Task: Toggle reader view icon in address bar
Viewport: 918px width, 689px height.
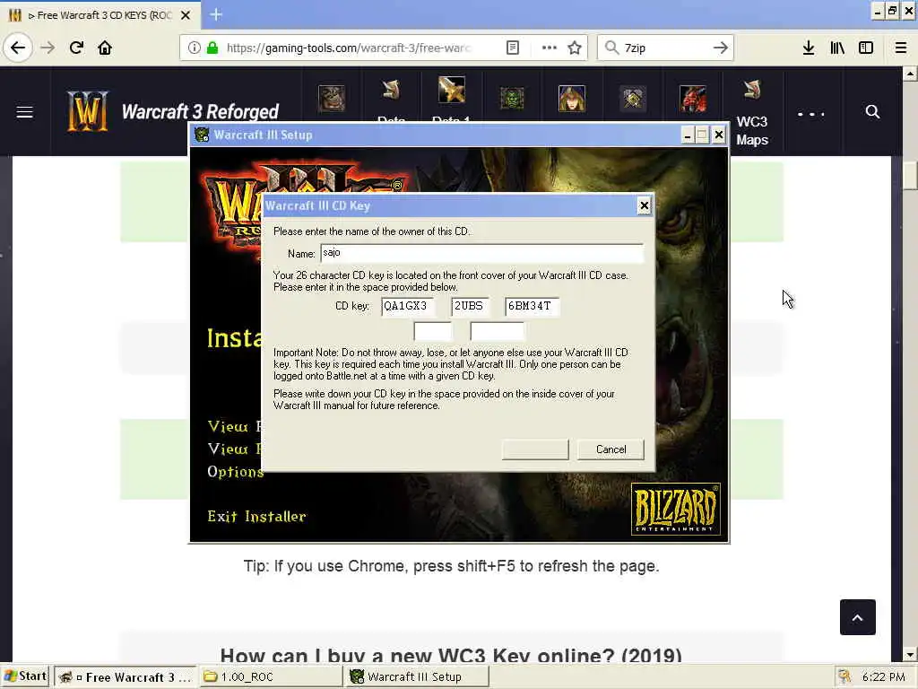Action: click(x=512, y=48)
